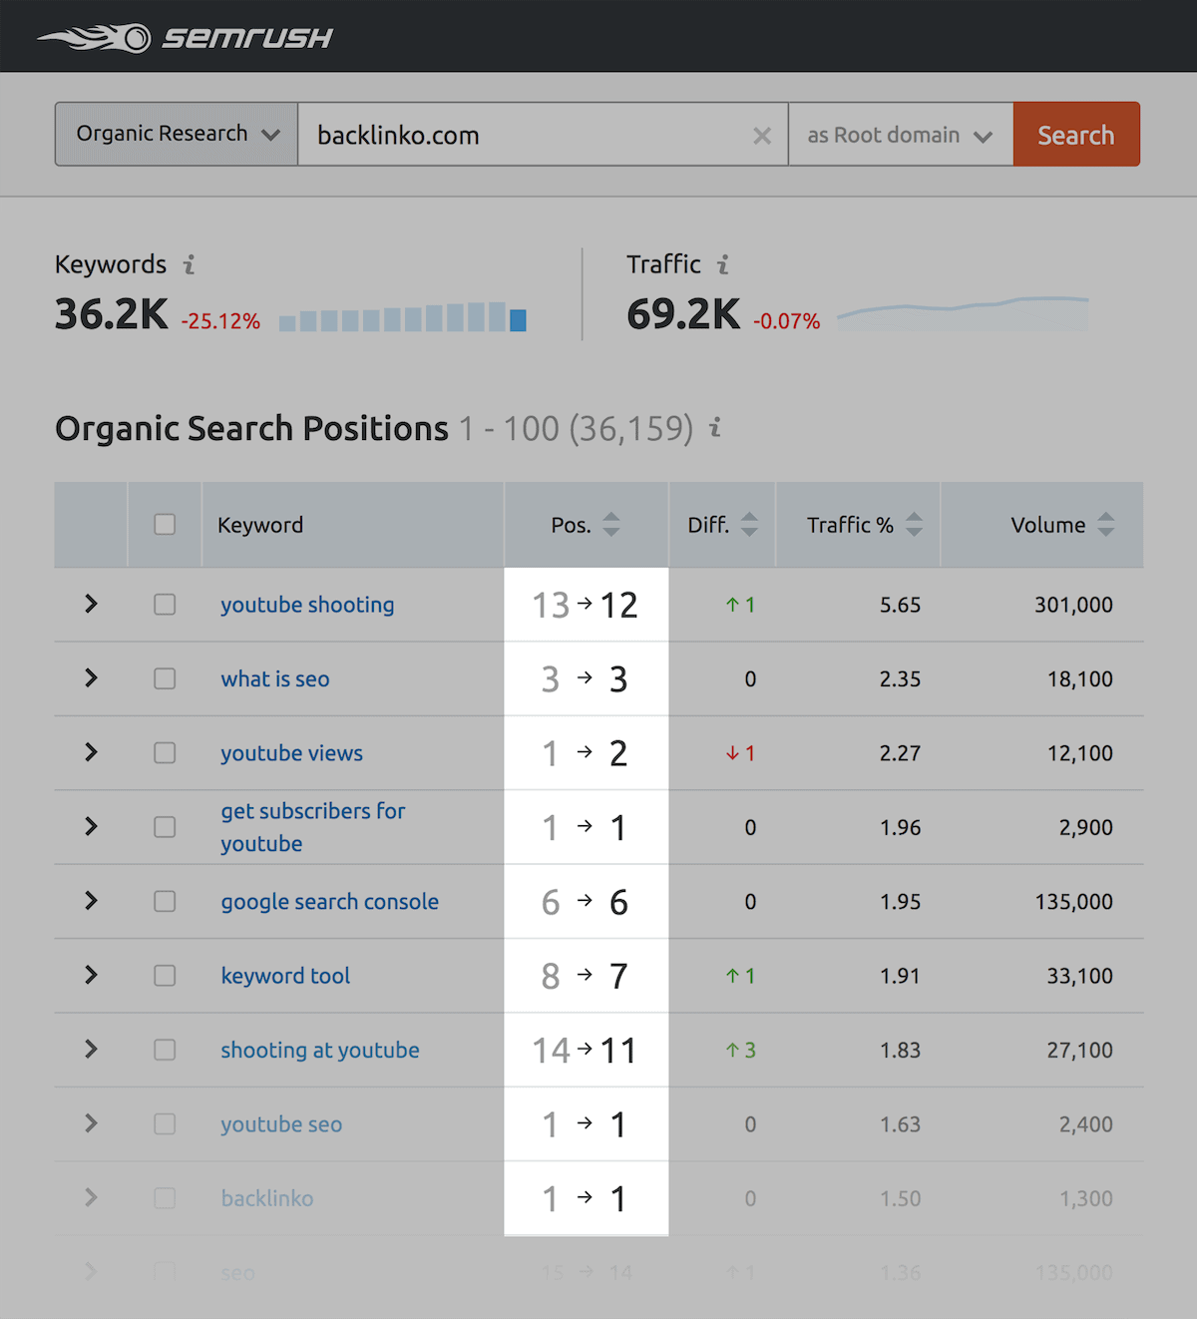The width and height of the screenshot is (1197, 1319).
Task: Expand the 'get subscribers for youtube' row
Action: (x=91, y=826)
